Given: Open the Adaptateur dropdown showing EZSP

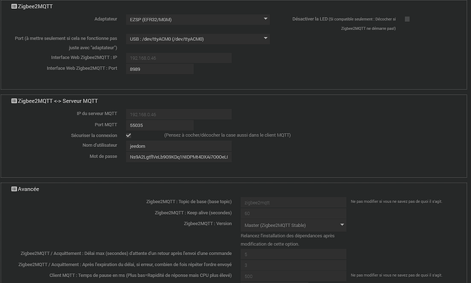Looking at the screenshot, I should pos(198,19).
